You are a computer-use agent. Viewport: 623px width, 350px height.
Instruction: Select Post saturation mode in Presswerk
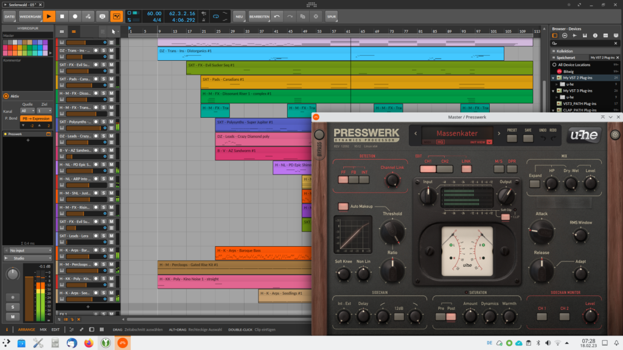pyautogui.click(x=451, y=317)
